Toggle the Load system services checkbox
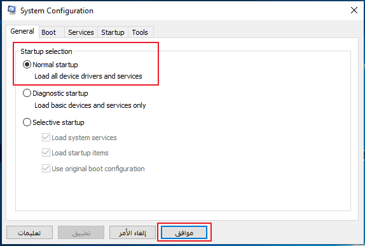Viewport: 365px width, 246px height. 46,138
